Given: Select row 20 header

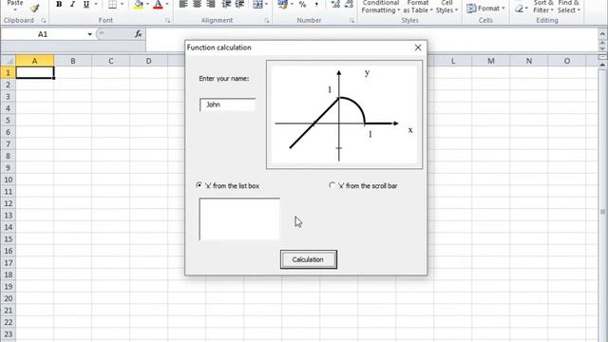Looking at the screenshot, I should [x=8, y=298].
